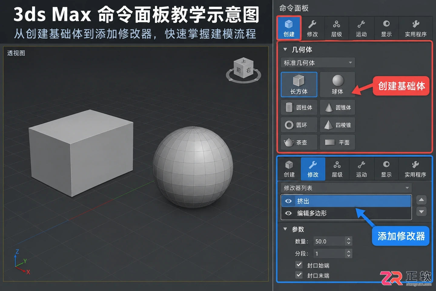This screenshot has width=436, height=291.
Task: Click the ViewCube front face 前
Action: click(239, 70)
